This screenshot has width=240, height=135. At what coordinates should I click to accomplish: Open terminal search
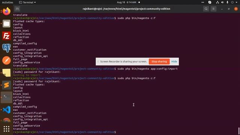(x=206, y=9)
